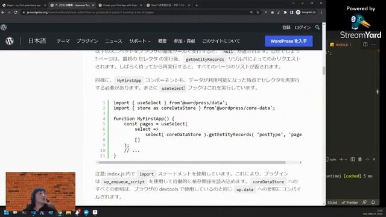386x217 pixels.
Task: Maximize the terminal panel with the chevron
Action: point(367,159)
